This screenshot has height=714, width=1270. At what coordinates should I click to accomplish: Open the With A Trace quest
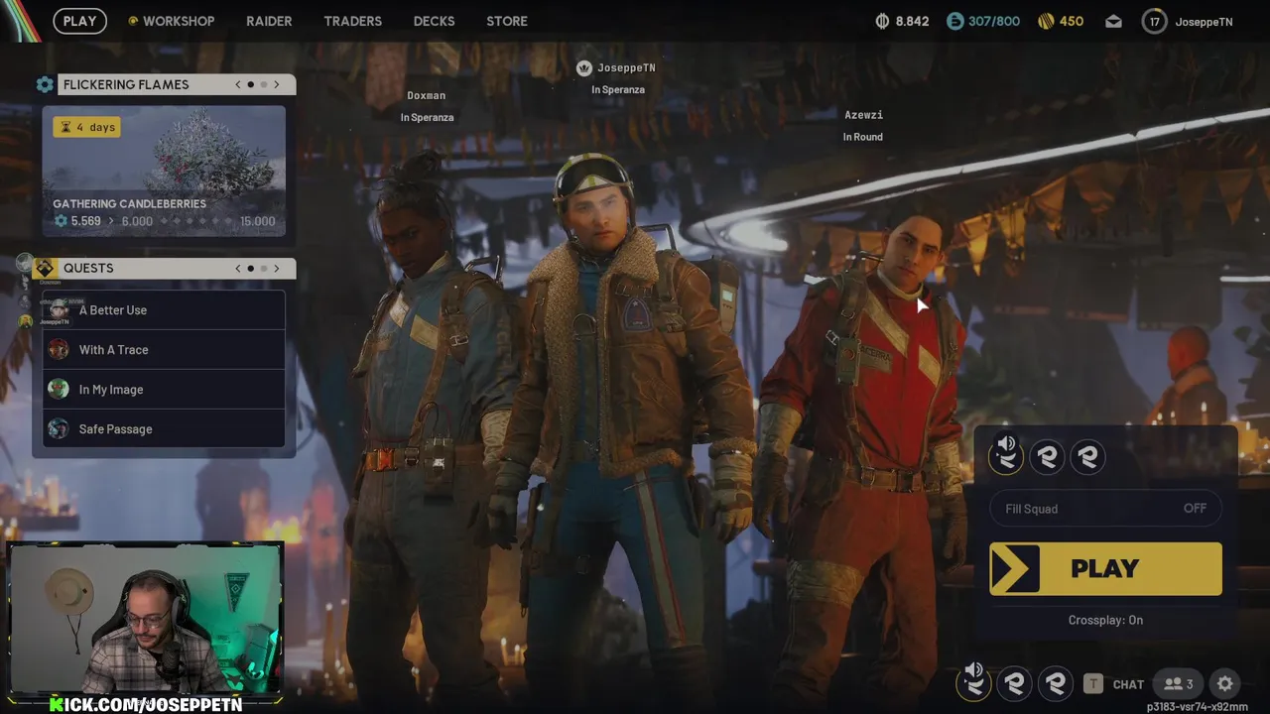164,350
